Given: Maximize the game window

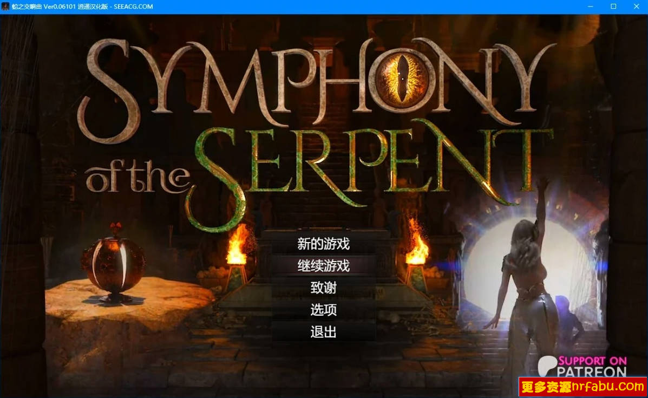Looking at the screenshot, I should (613, 6).
